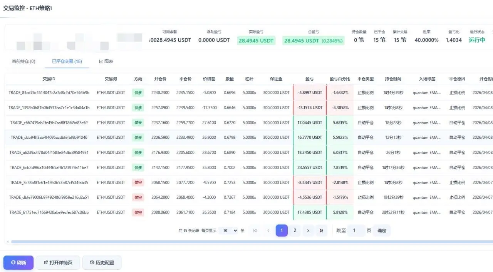Click the 2时52分11秒 holding time cell
Image resolution: width=493 pixels, height=272 pixels.
click(x=393, y=212)
